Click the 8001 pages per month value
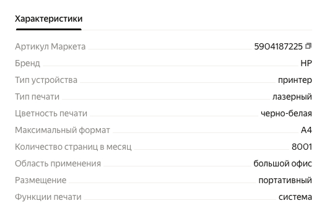The height and width of the screenshot is (224, 327). tap(302, 147)
